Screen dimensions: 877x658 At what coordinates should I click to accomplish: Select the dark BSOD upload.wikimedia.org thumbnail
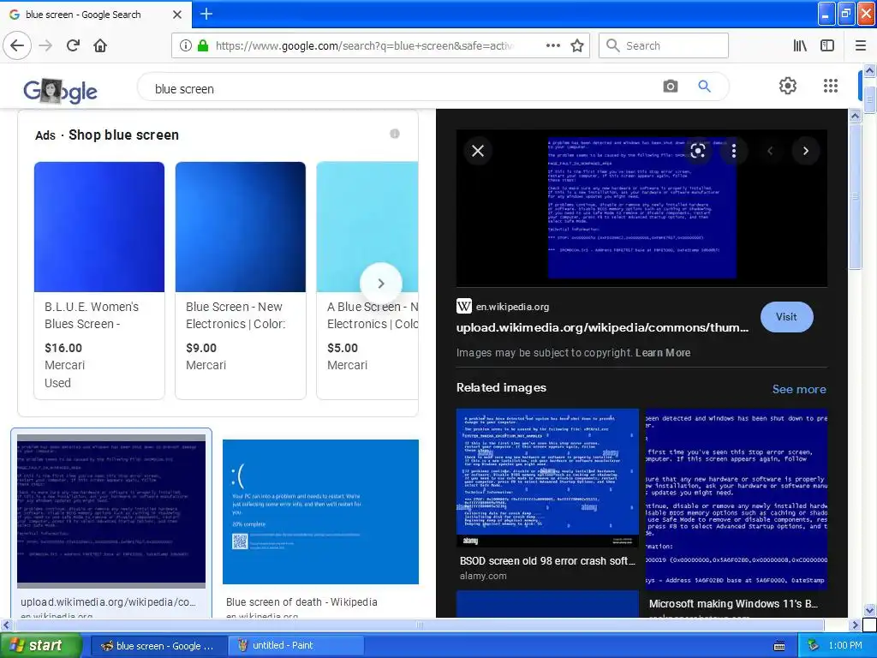point(111,511)
